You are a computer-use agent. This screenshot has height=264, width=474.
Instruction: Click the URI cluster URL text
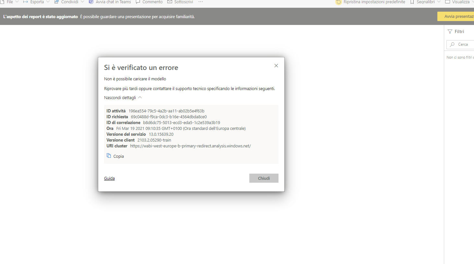[x=190, y=146]
